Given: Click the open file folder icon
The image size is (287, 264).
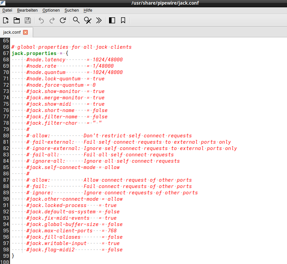Looking at the screenshot, I should [x=17, y=20].
